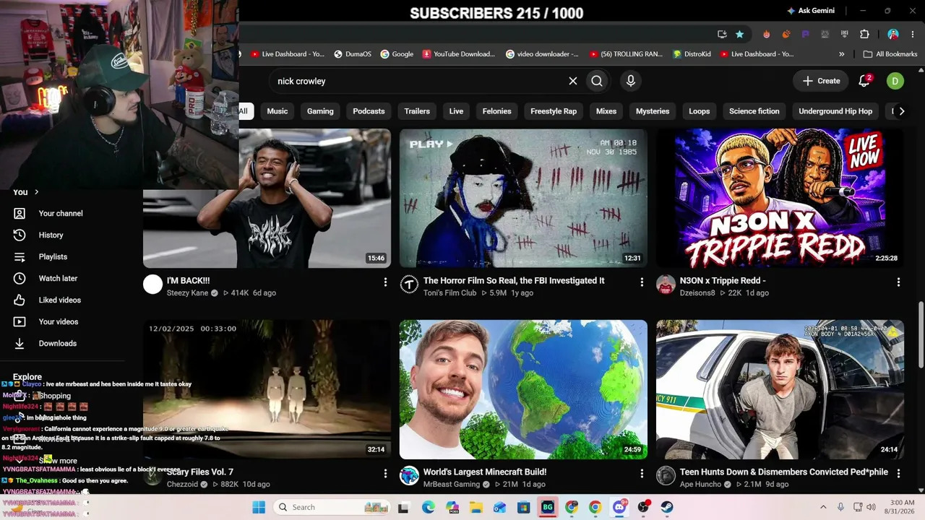Open Ask Gemini

click(x=810, y=11)
